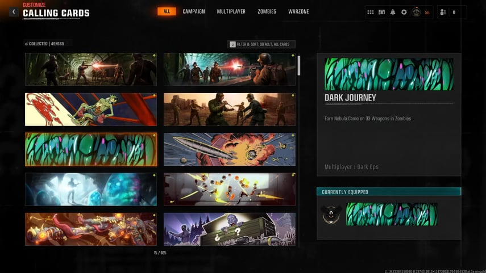The image size is (486, 273).
Task: Go to the Warzone tab
Action: coord(298,11)
